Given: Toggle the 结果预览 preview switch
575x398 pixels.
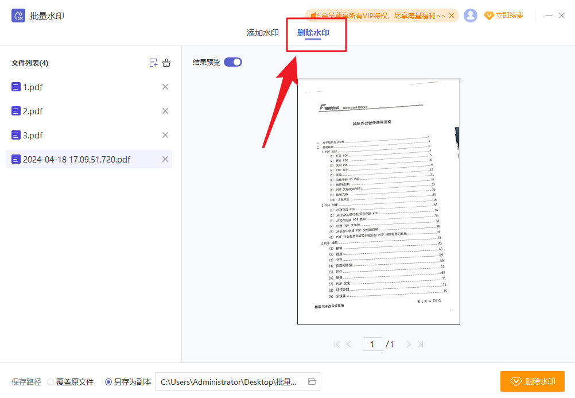Looking at the screenshot, I should click(233, 62).
